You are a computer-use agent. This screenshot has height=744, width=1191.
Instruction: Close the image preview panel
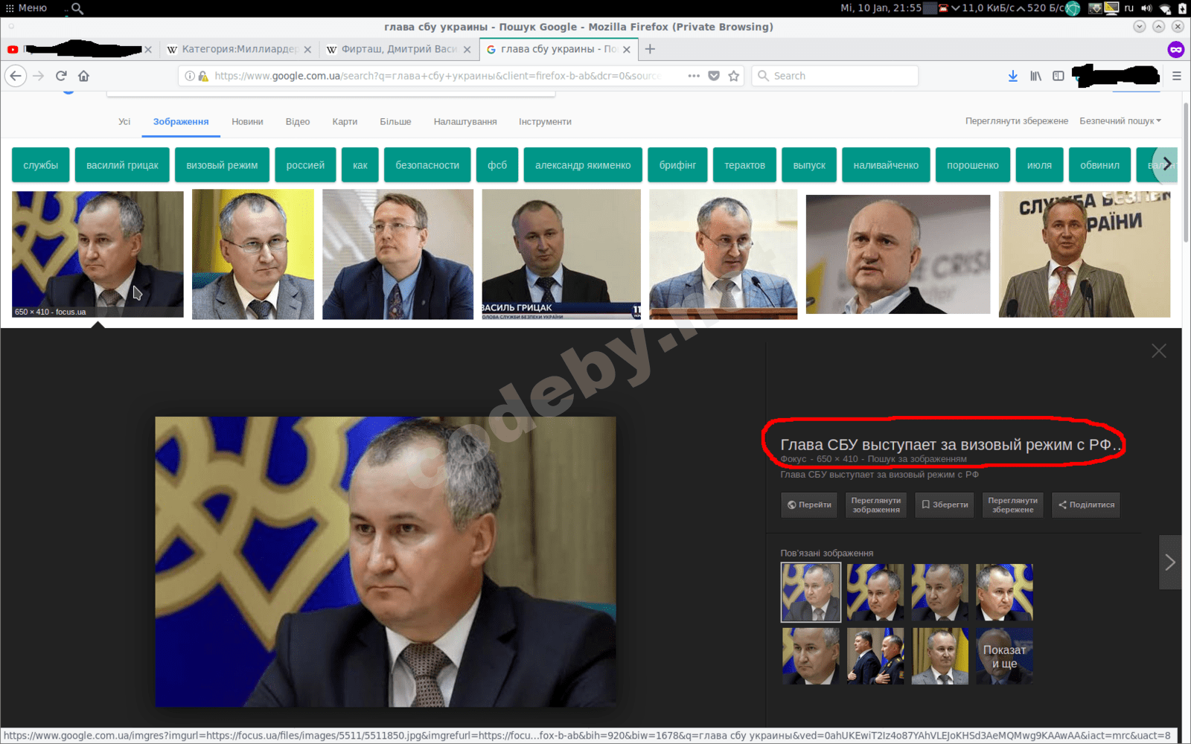click(1158, 350)
